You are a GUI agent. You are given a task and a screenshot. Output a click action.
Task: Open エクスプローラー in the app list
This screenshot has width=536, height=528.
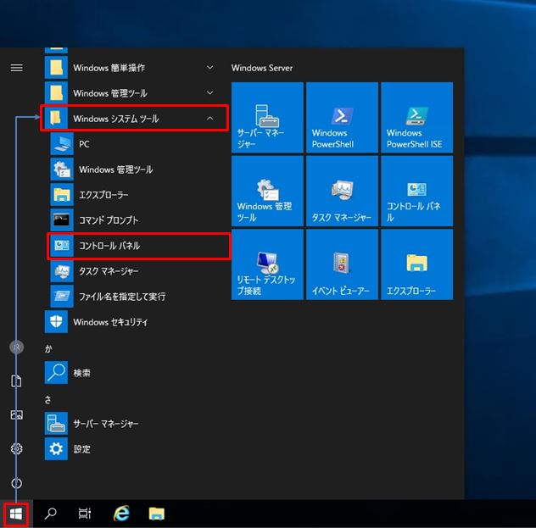tap(137, 195)
